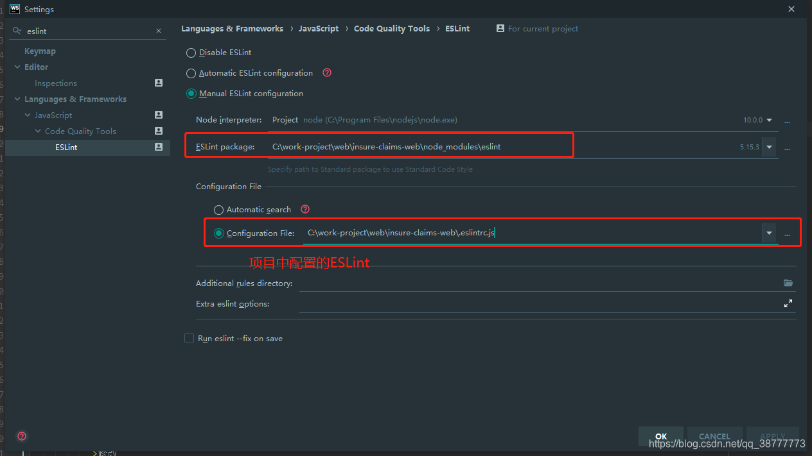Screen dimensions: 812x456
Task: Collapse Languages & Frameworks in the tree
Action: coord(17,99)
